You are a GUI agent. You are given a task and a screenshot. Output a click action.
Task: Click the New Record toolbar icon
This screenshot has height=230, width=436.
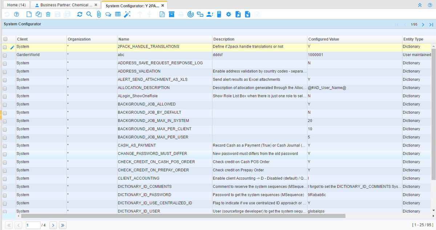click(x=30, y=15)
